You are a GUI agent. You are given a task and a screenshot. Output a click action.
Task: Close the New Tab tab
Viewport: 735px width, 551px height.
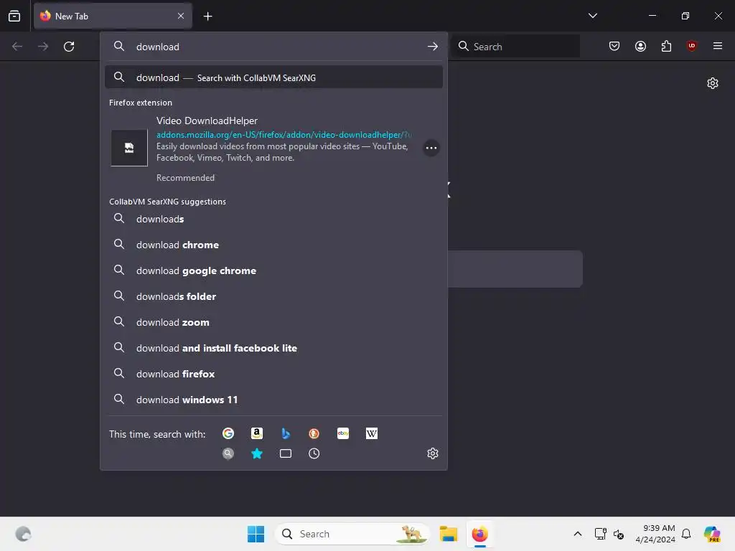pos(181,16)
